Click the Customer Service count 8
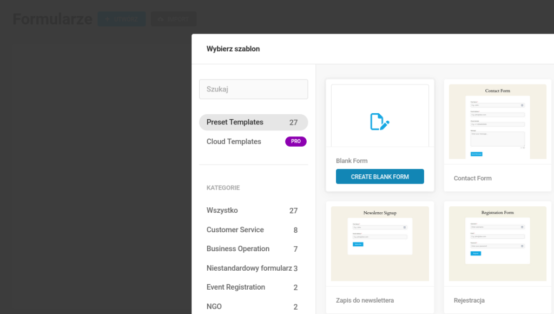Screen dimensions: 554x314 pos(295,230)
